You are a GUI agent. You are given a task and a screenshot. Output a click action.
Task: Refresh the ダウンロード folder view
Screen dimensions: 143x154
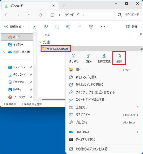[x=40, y=15]
